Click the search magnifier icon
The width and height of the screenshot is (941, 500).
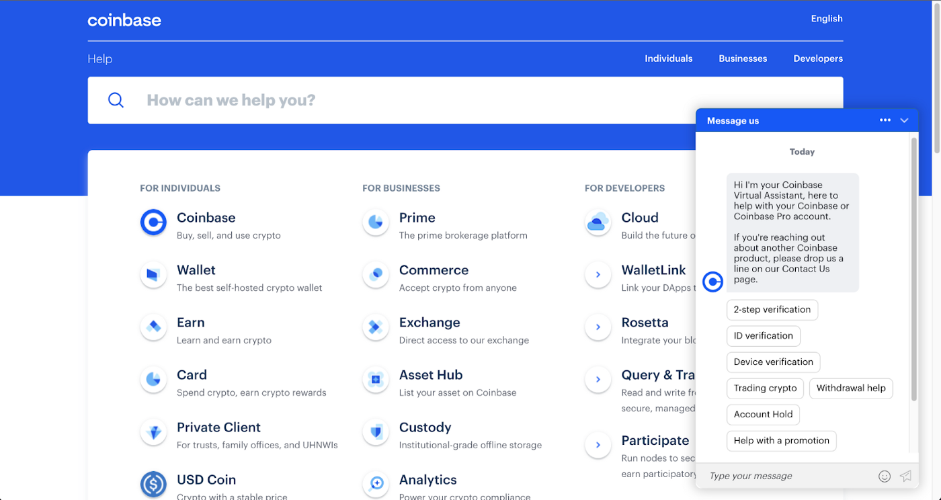click(116, 100)
